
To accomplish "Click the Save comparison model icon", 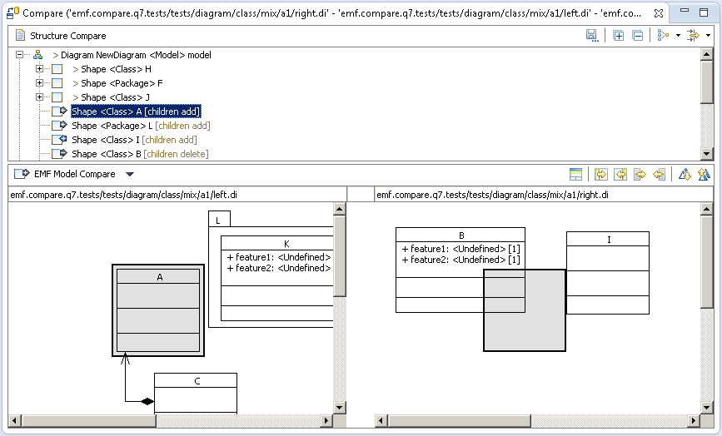I will coord(591,36).
